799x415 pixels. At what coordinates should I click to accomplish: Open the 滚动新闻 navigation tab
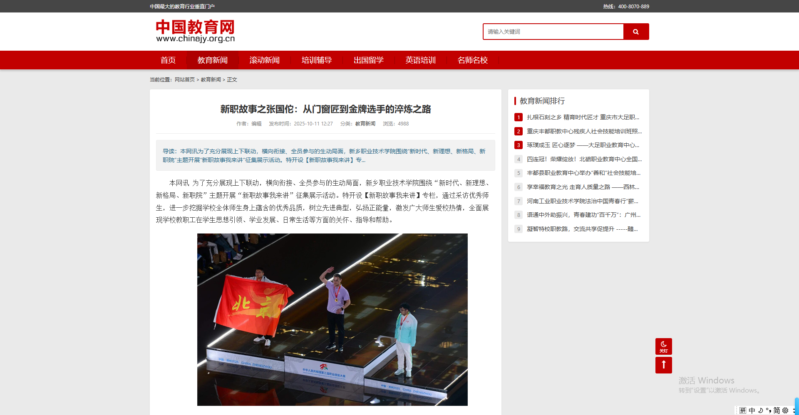pyautogui.click(x=264, y=60)
